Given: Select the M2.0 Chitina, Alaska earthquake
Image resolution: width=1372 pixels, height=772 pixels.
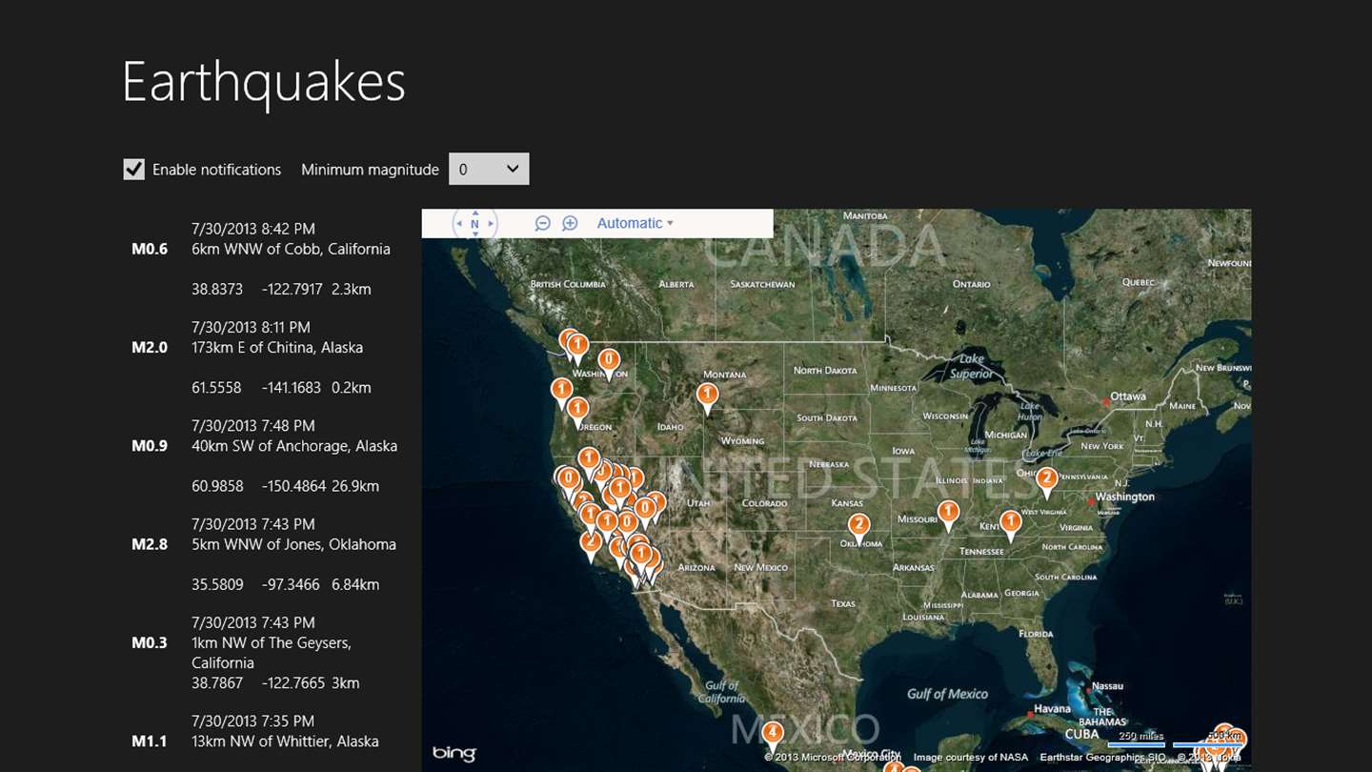Looking at the screenshot, I should coord(276,348).
